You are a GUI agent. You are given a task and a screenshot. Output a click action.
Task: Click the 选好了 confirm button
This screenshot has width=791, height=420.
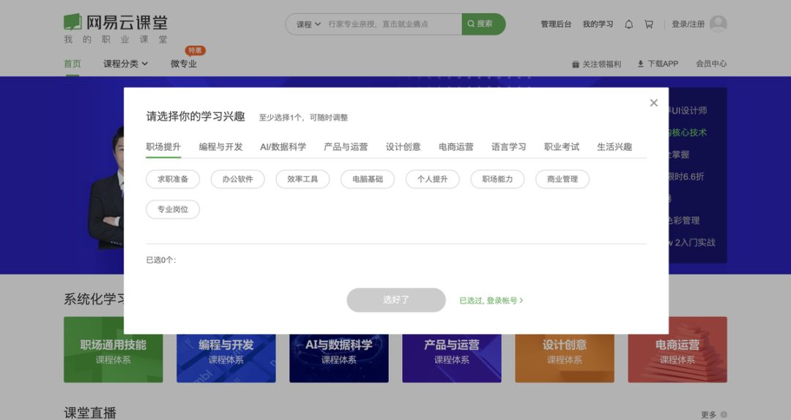(396, 300)
